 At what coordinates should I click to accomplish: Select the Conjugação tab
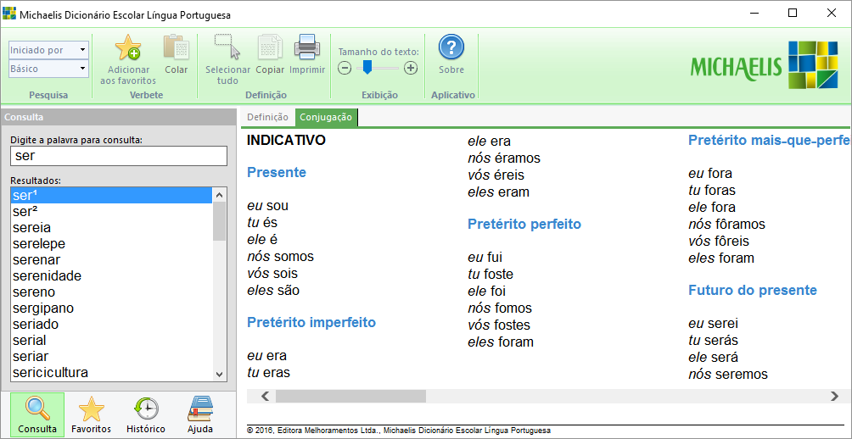click(x=326, y=117)
